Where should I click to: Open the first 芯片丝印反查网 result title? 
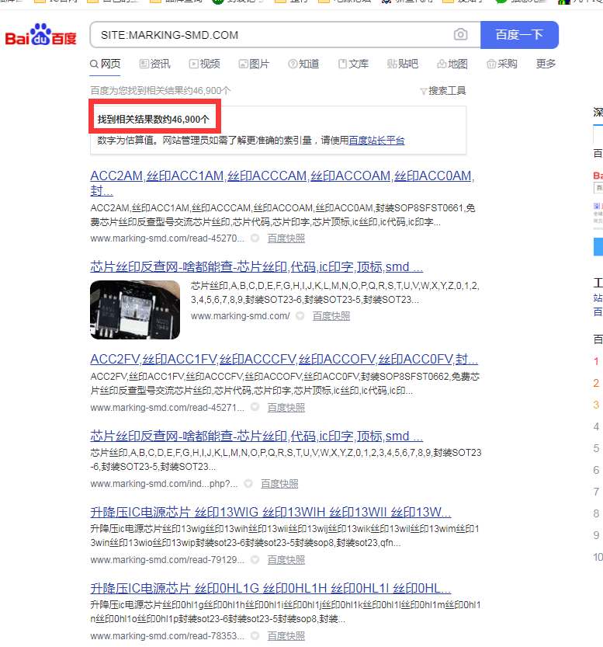[257, 267]
